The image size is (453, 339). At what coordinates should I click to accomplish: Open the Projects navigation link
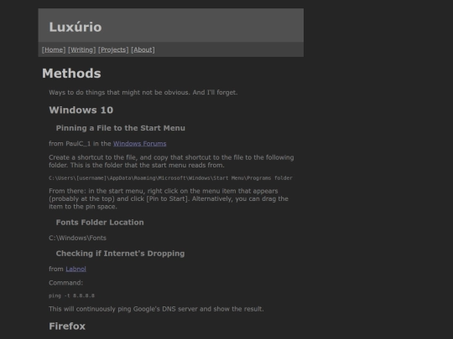pos(113,49)
